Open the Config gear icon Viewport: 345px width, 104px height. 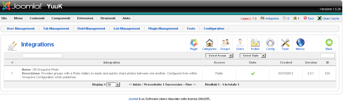(x=270, y=45)
